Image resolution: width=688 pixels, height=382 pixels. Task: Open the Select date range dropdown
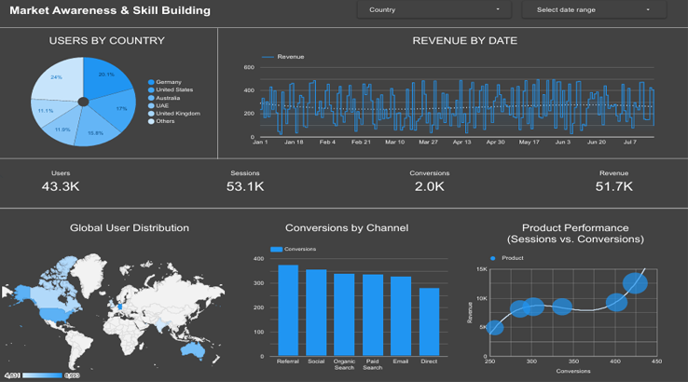pos(594,10)
